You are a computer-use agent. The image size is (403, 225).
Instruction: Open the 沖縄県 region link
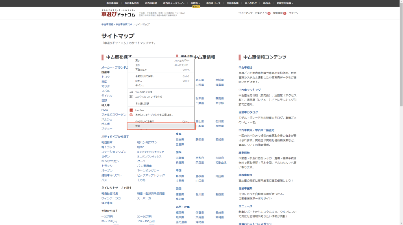[200, 222]
